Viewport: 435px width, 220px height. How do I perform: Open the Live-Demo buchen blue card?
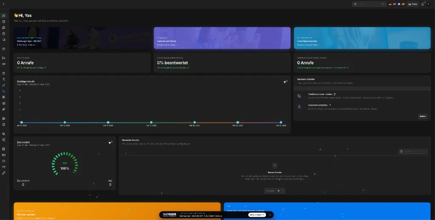[362, 38]
